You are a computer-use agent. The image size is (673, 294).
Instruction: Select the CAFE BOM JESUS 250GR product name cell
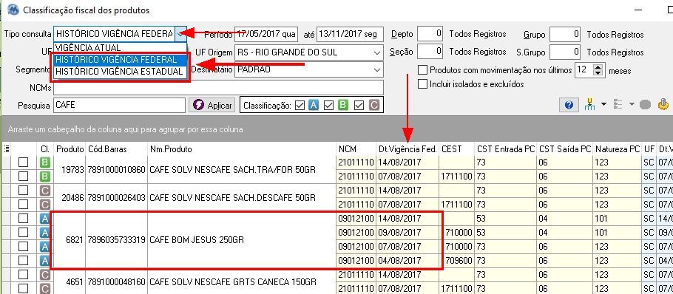pos(242,239)
